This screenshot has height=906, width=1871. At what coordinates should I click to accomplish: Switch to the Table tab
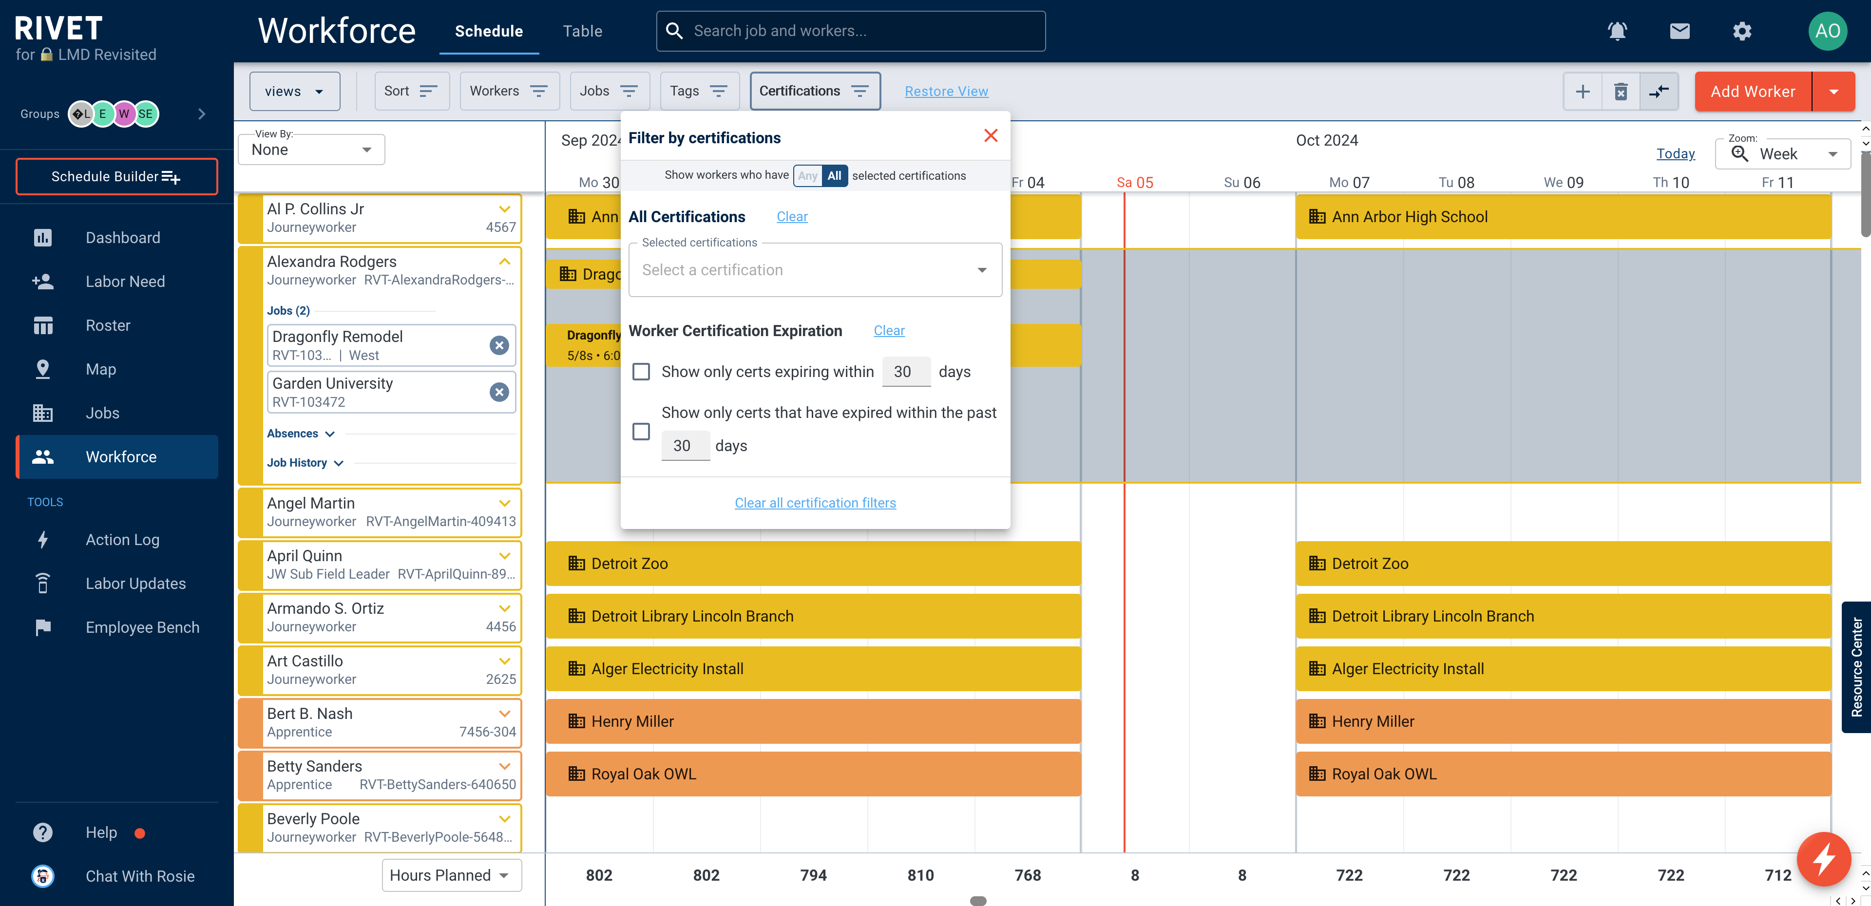point(583,31)
